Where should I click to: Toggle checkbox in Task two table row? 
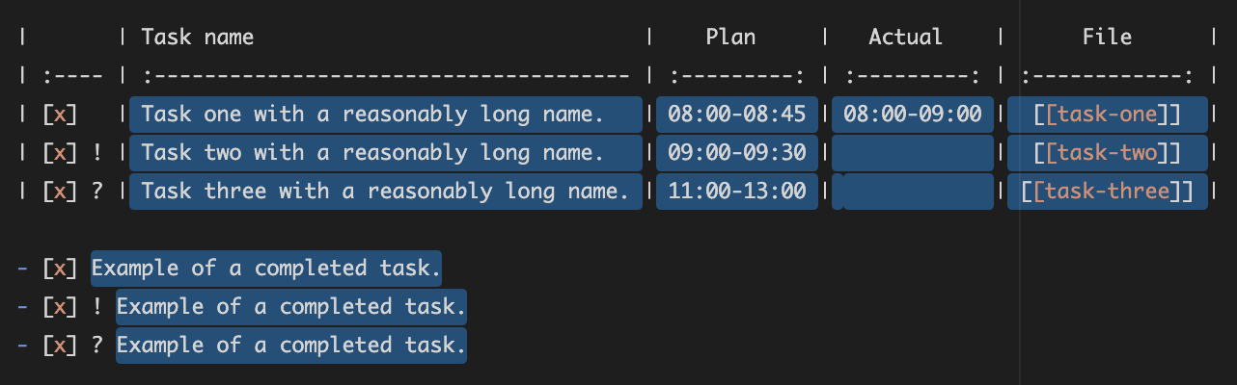coord(60,153)
